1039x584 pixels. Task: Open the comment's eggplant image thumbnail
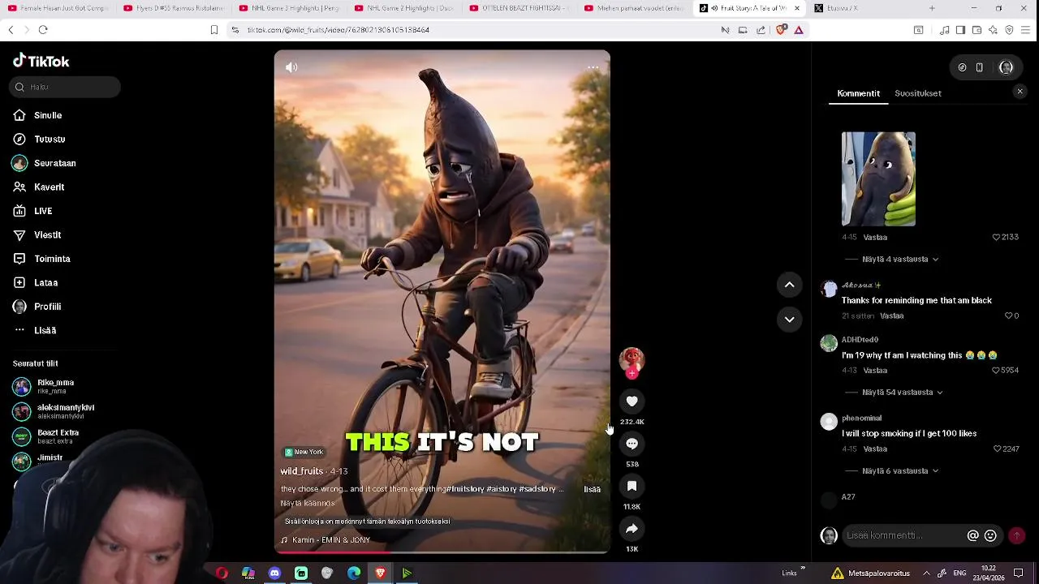coord(878,179)
